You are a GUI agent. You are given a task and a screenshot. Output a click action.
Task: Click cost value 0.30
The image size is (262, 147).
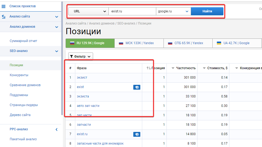224,106
